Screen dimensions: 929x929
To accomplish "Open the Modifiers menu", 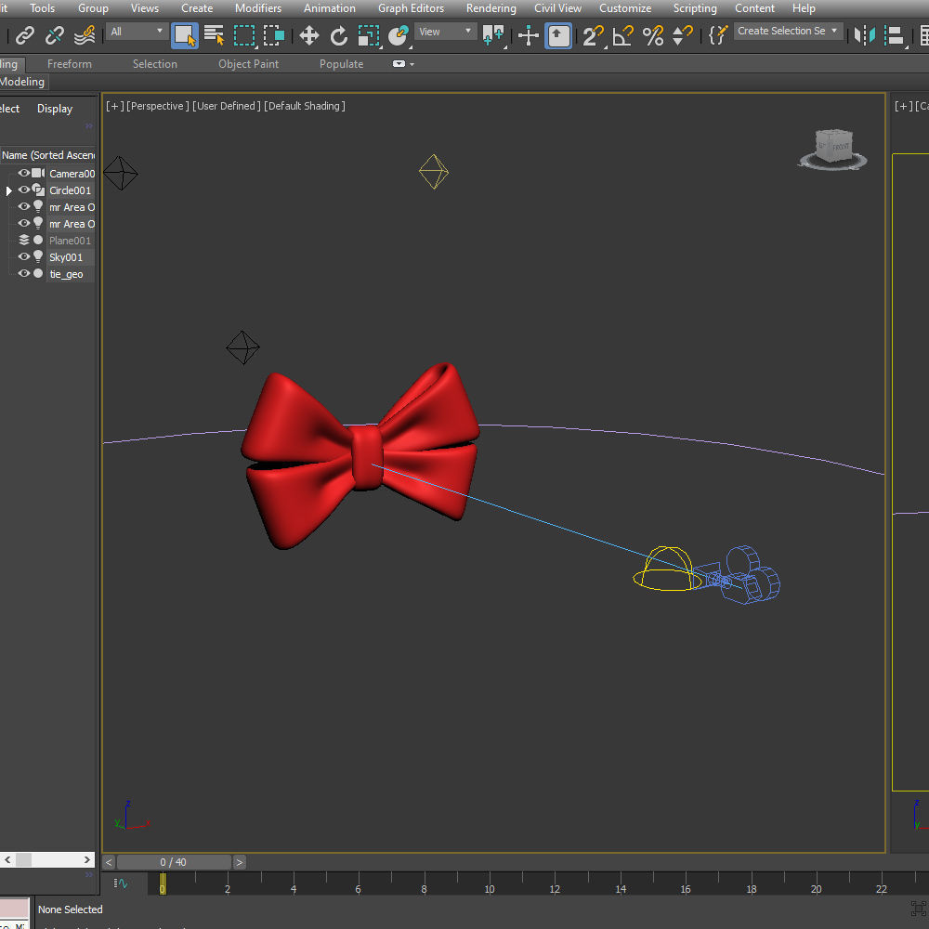I will (x=258, y=8).
